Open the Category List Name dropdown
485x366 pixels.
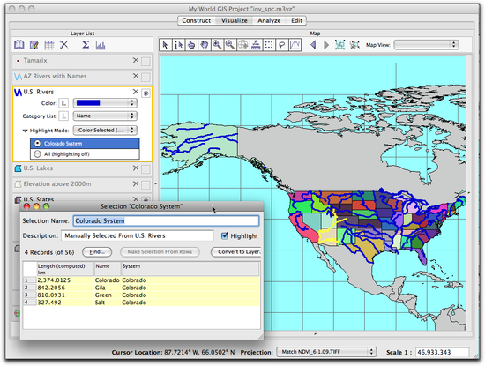[105, 116]
